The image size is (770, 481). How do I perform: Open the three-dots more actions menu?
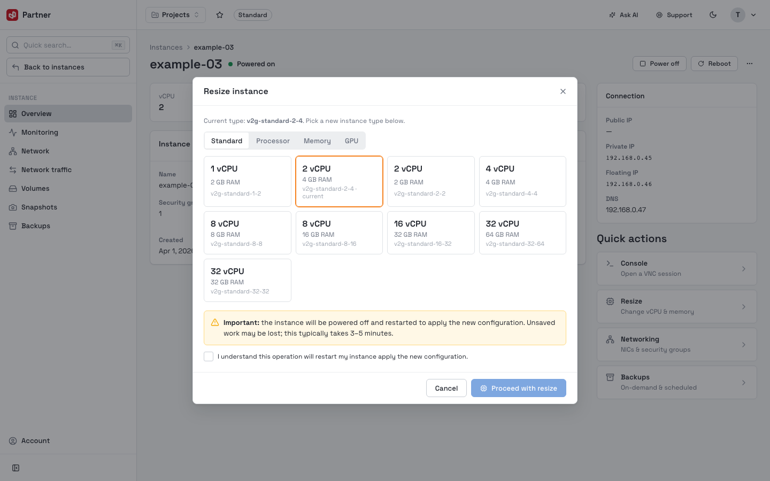[750, 64]
